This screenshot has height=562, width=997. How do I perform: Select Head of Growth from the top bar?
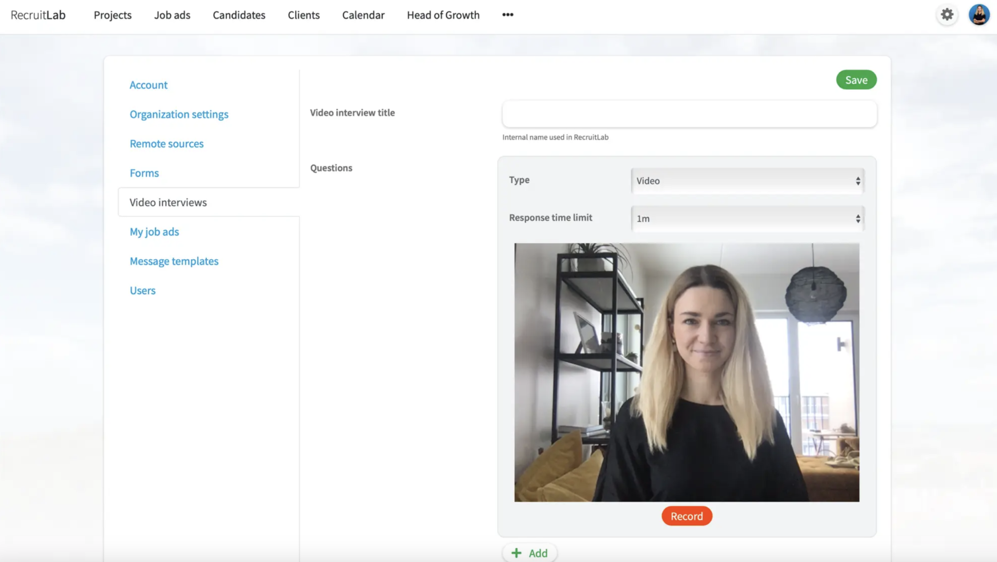coord(443,15)
